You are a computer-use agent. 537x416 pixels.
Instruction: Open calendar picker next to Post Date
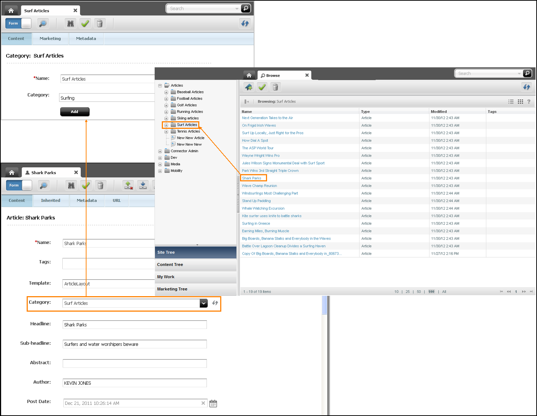213,403
